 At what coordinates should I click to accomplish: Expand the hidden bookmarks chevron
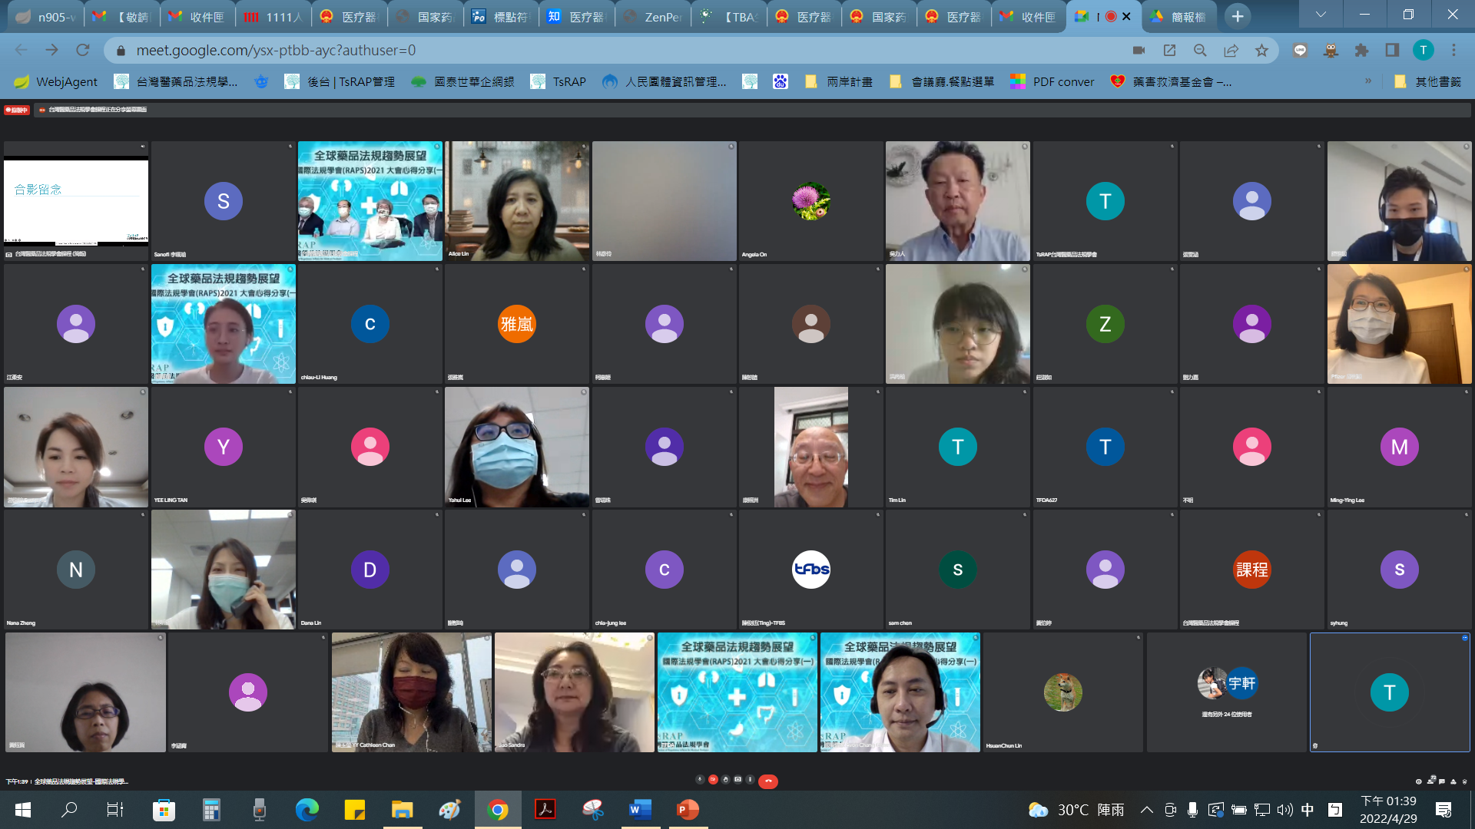point(1367,81)
